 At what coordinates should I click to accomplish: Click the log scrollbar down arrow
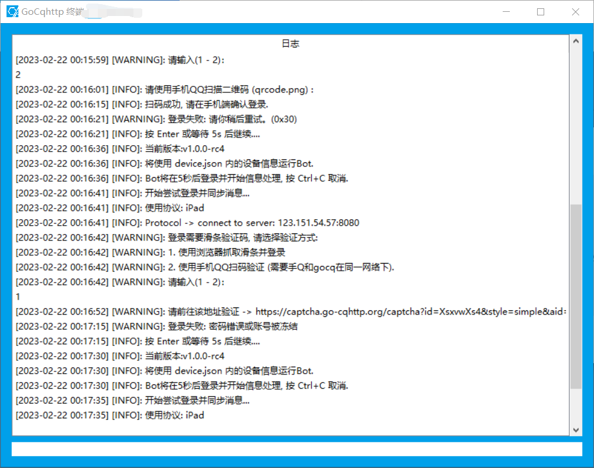(x=576, y=429)
